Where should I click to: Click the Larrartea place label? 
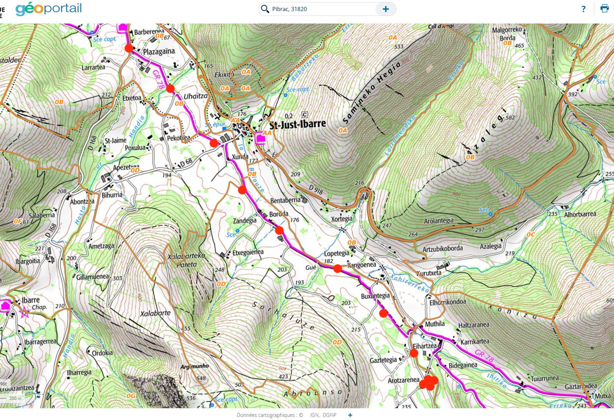[x=93, y=67]
